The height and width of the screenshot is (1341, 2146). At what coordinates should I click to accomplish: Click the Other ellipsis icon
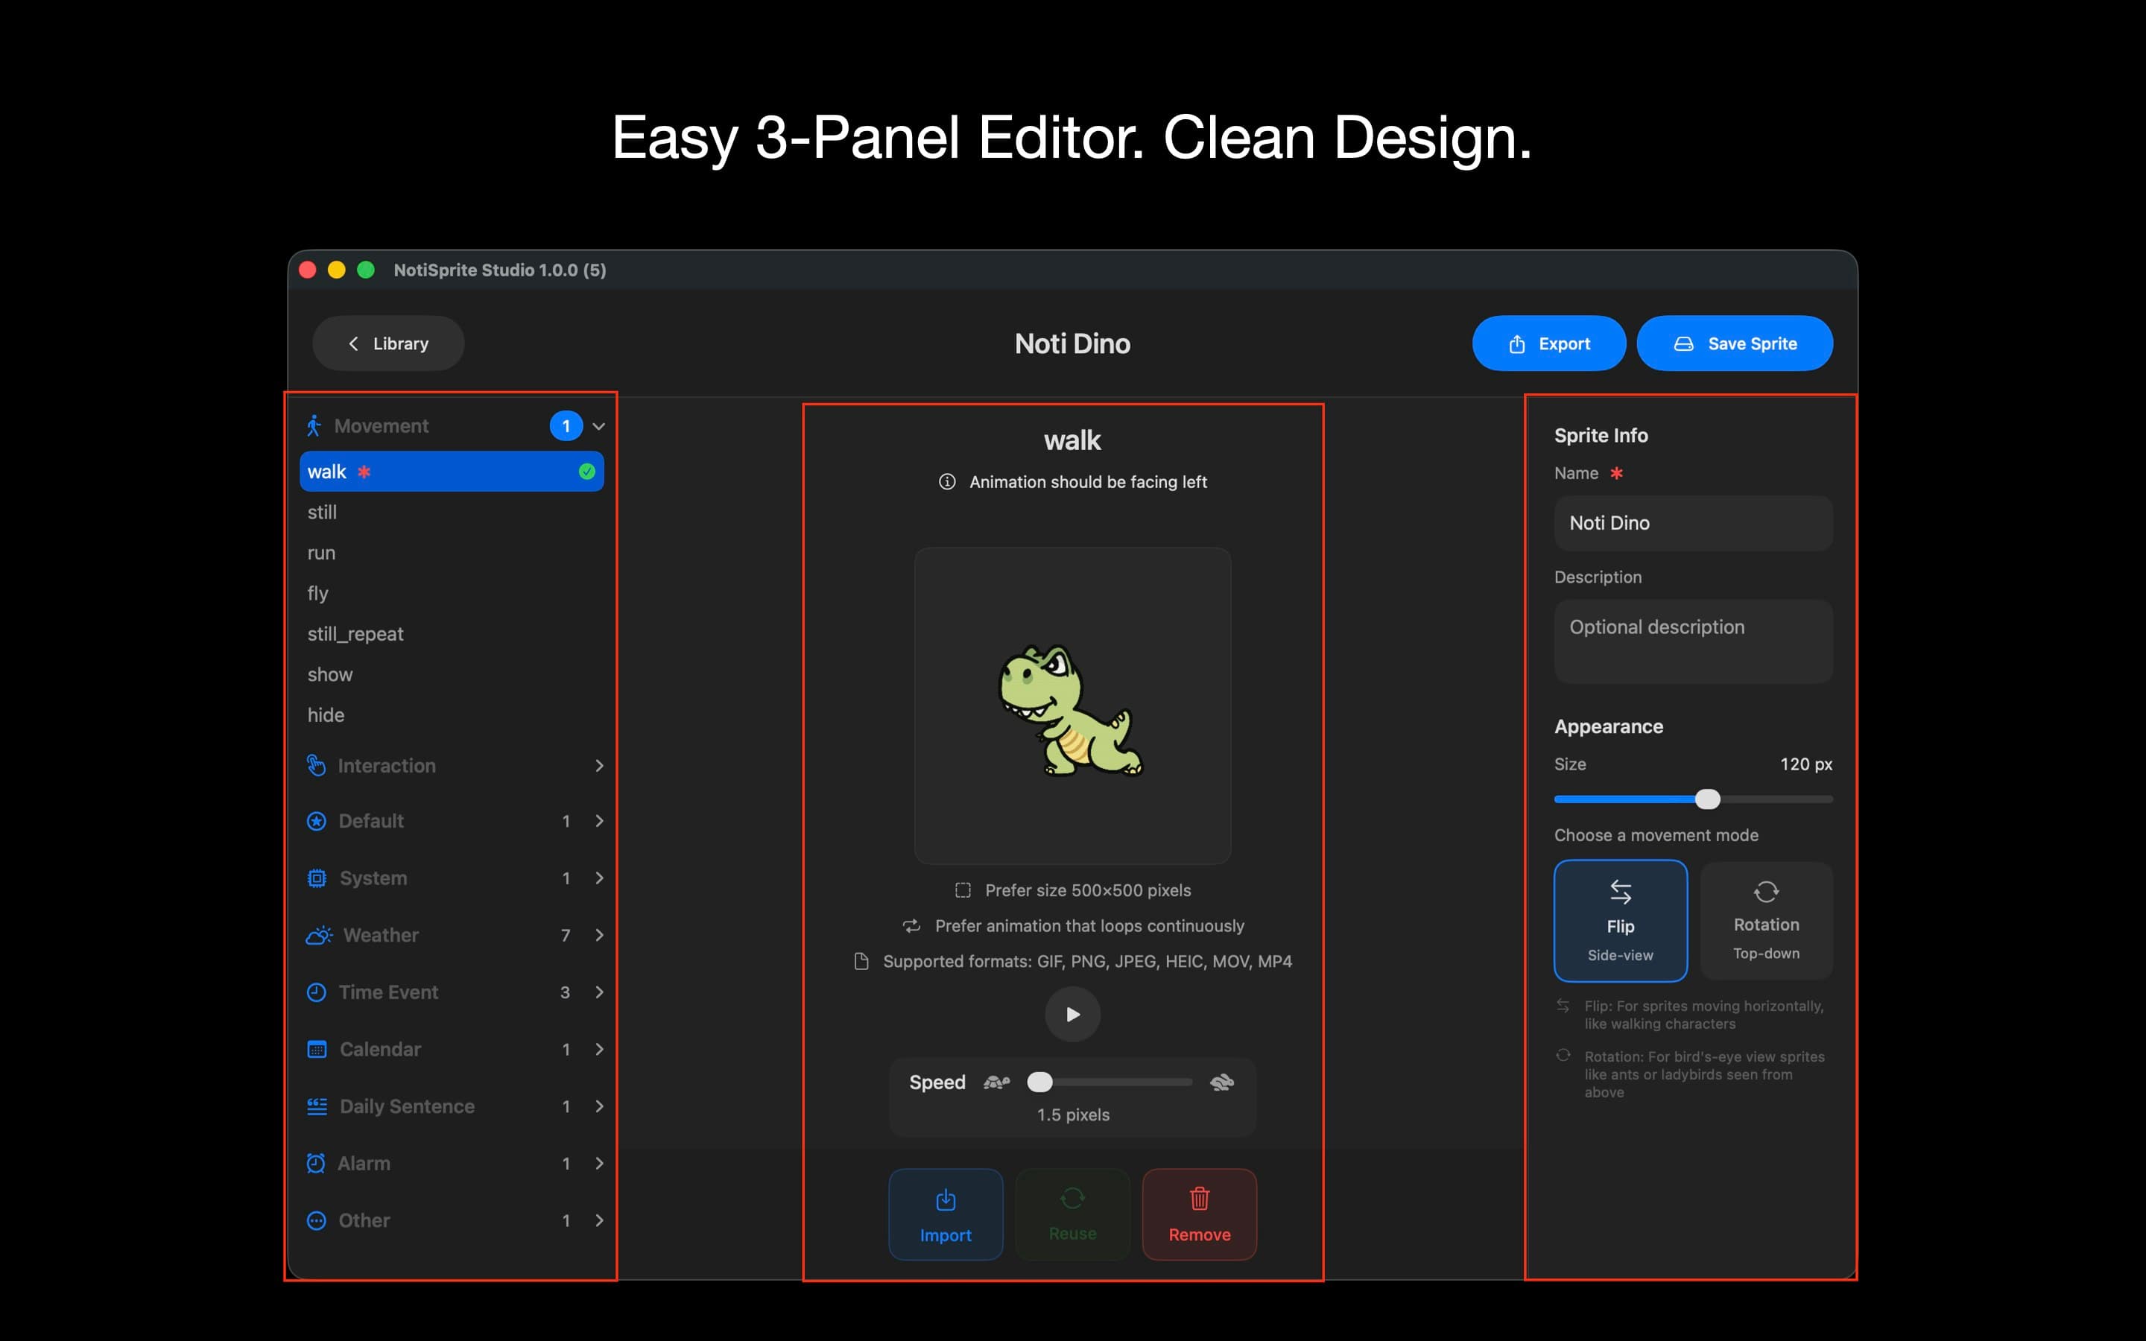(x=317, y=1220)
